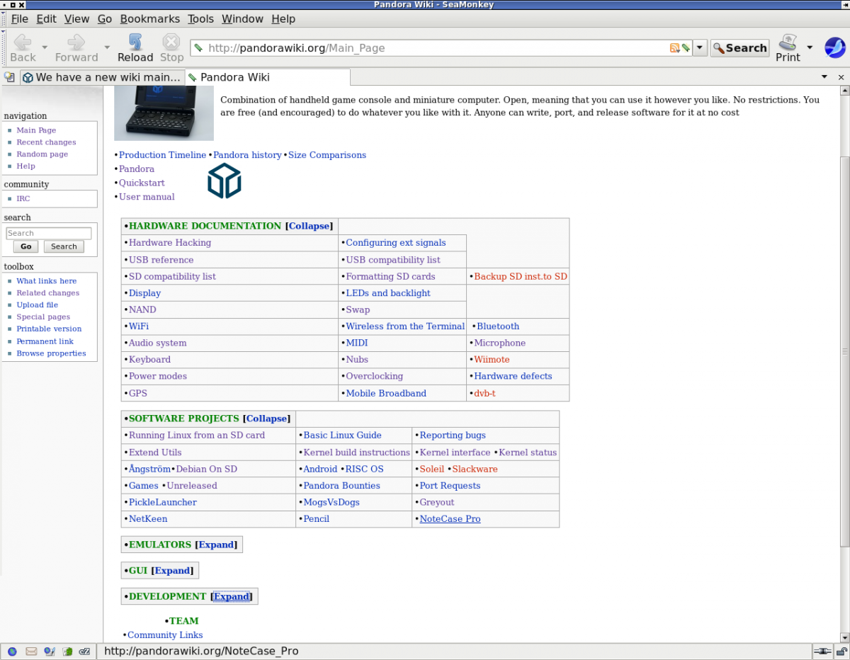
Task: Open Address Book from status bar
Action: coord(67,652)
